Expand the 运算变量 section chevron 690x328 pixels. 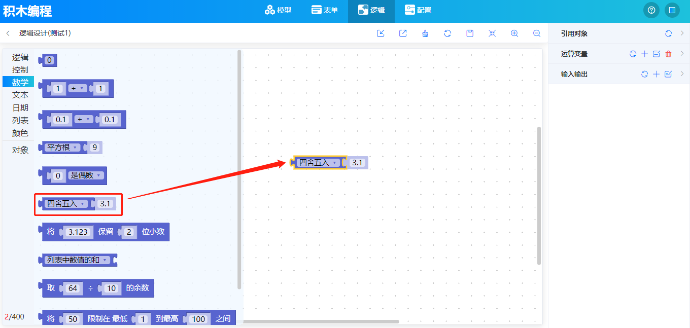pos(682,53)
